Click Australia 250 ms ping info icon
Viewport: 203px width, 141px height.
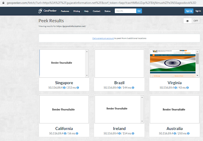[x=188, y=133]
